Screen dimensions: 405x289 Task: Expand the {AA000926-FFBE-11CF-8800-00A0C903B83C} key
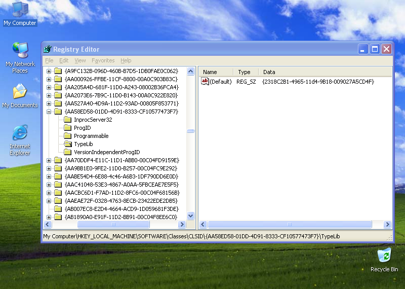pyautogui.click(x=49, y=79)
